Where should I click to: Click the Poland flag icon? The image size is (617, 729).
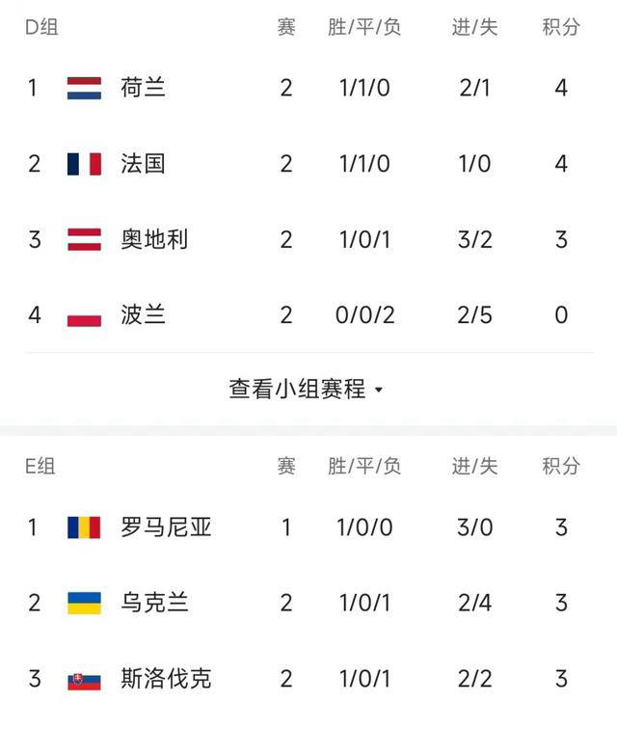pyautogui.click(x=84, y=315)
